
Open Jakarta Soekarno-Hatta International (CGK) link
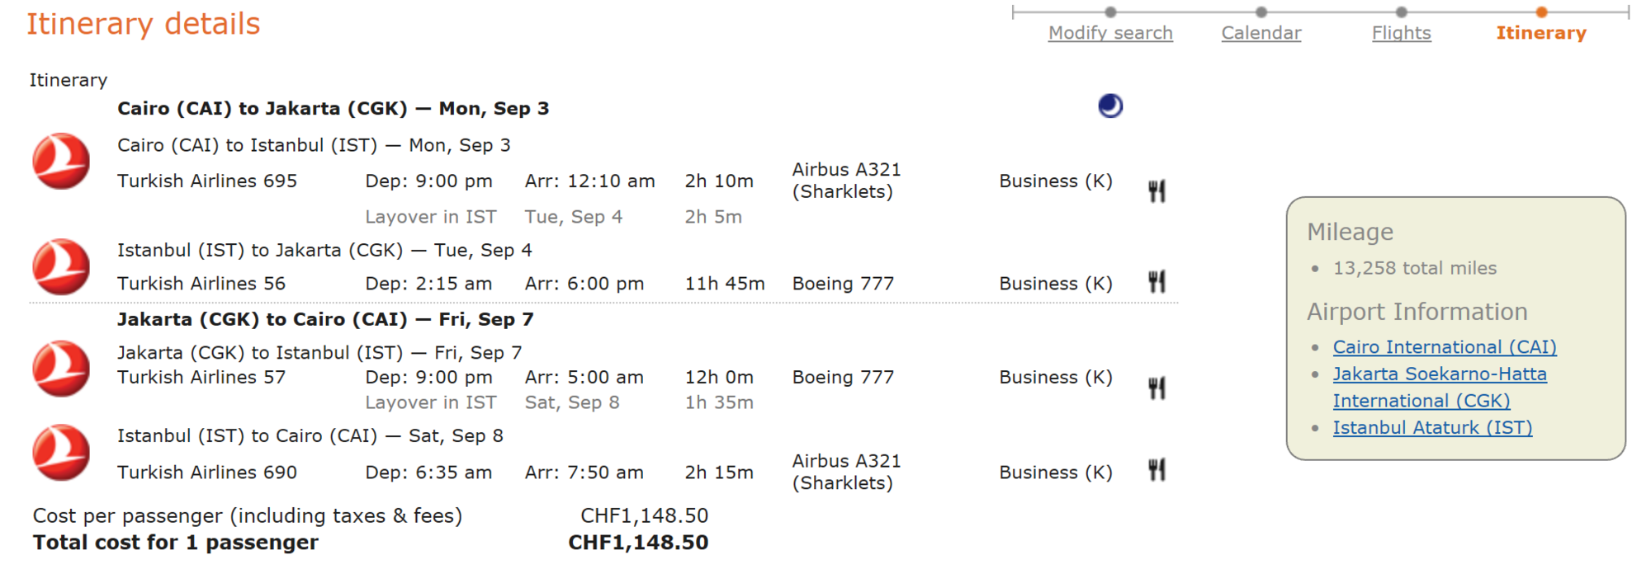[1440, 374]
